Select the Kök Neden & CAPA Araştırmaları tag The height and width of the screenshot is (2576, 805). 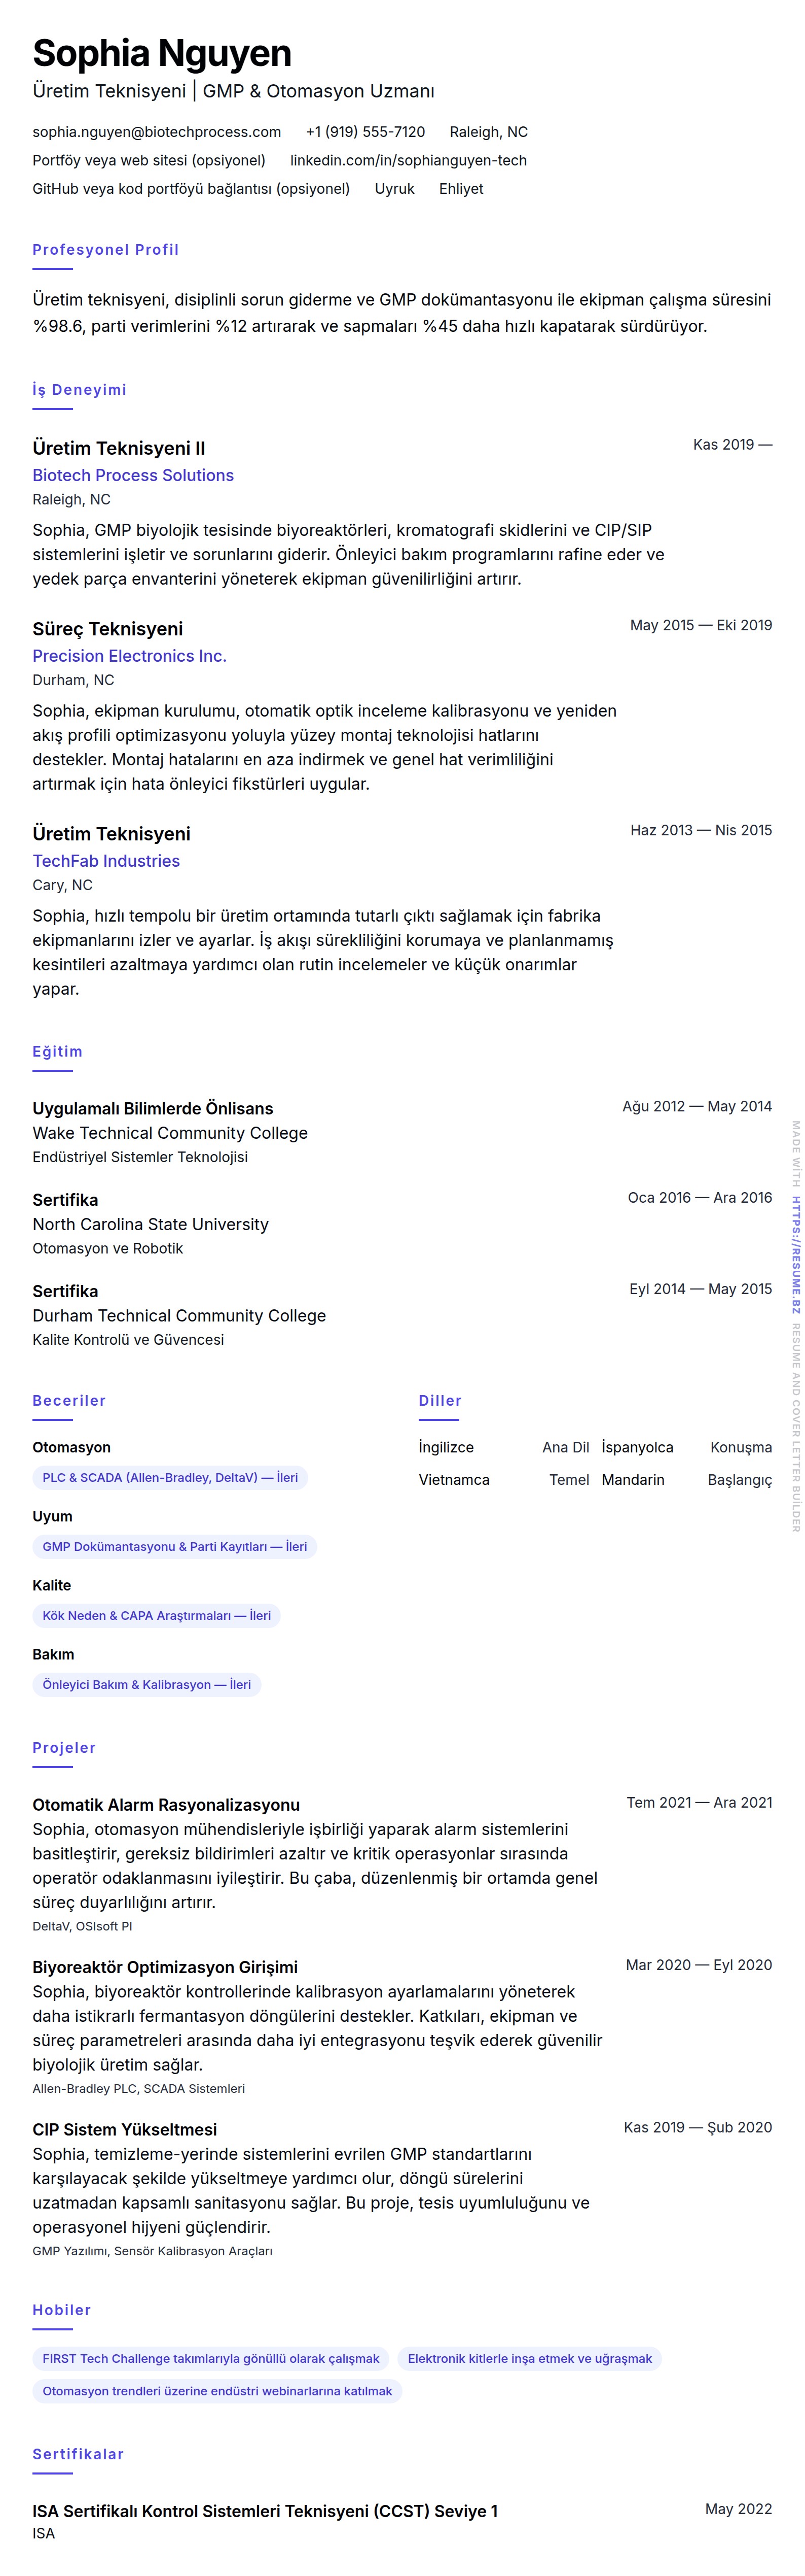coord(157,1615)
